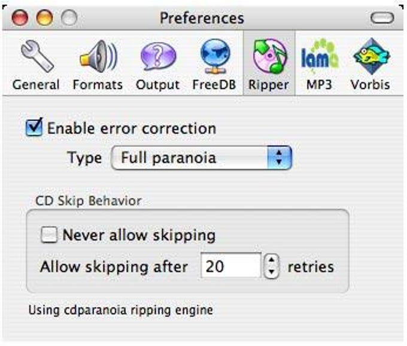Open the General wrench icon pane

click(x=37, y=56)
